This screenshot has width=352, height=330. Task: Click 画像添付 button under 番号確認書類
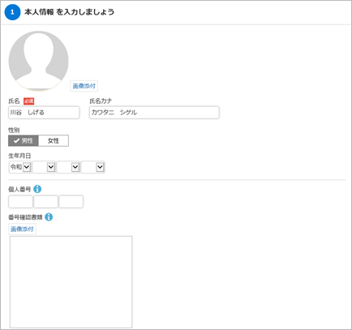(22, 229)
